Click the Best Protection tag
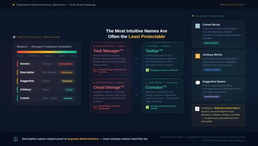 pyautogui.click(x=211, y=43)
